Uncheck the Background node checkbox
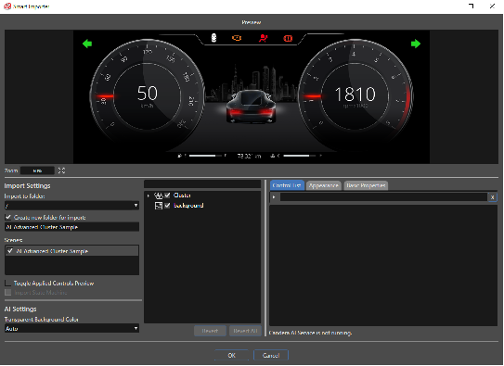The height and width of the screenshot is (366, 504). [x=167, y=206]
